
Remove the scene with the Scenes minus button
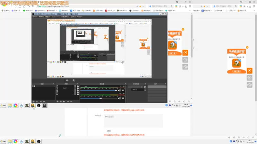(x=37, y=101)
